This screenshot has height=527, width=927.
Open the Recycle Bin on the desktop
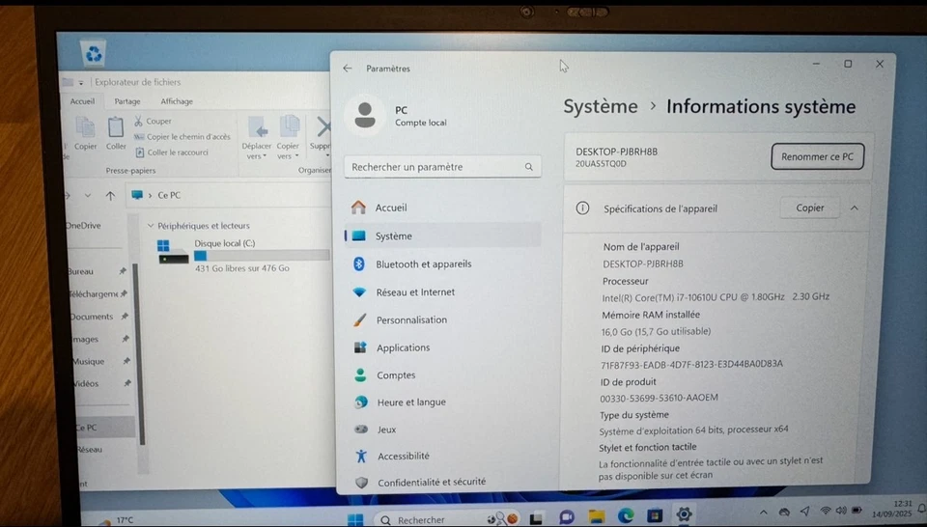94,54
